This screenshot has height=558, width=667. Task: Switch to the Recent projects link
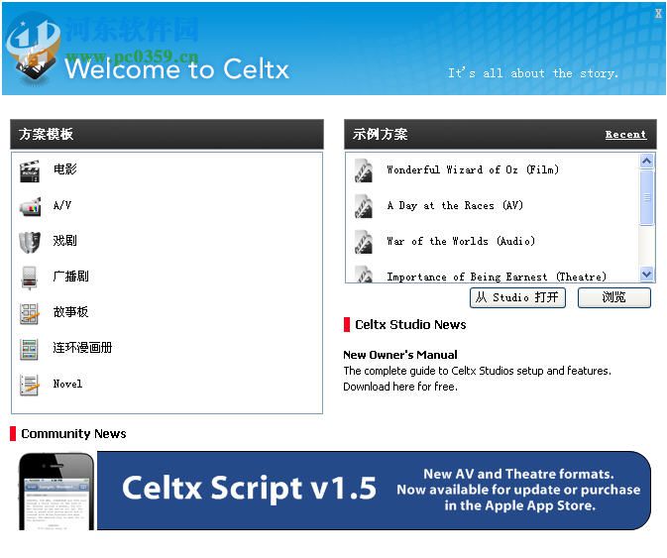coord(625,135)
